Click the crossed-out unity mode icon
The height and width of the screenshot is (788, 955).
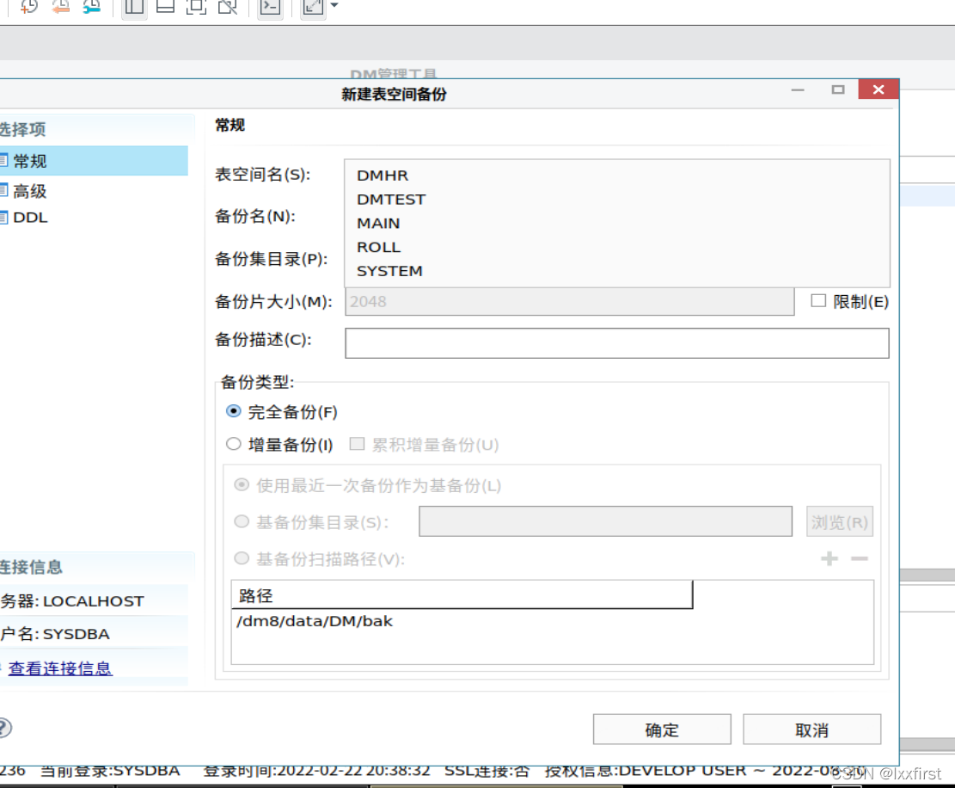click(228, 6)
